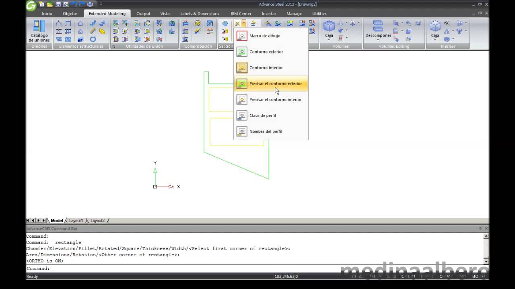Screen dimensions: 515x289
Task: Open the Utilities ribbon tab
Action: tap(319, 14)
